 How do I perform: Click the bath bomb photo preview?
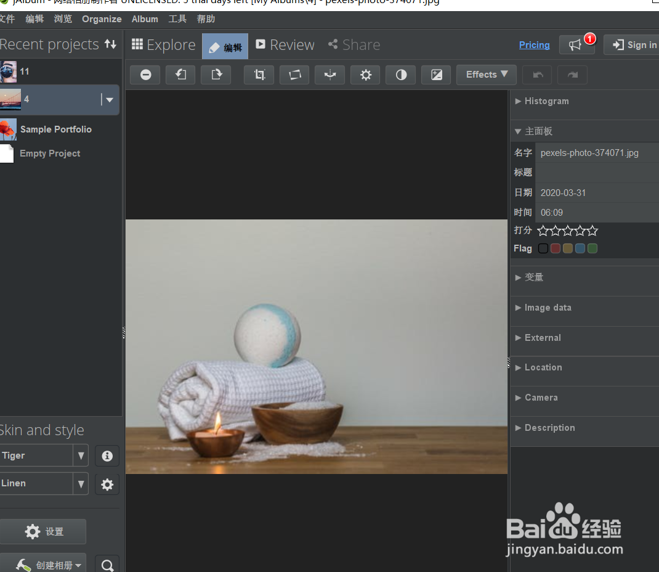[x=317, y=346]
